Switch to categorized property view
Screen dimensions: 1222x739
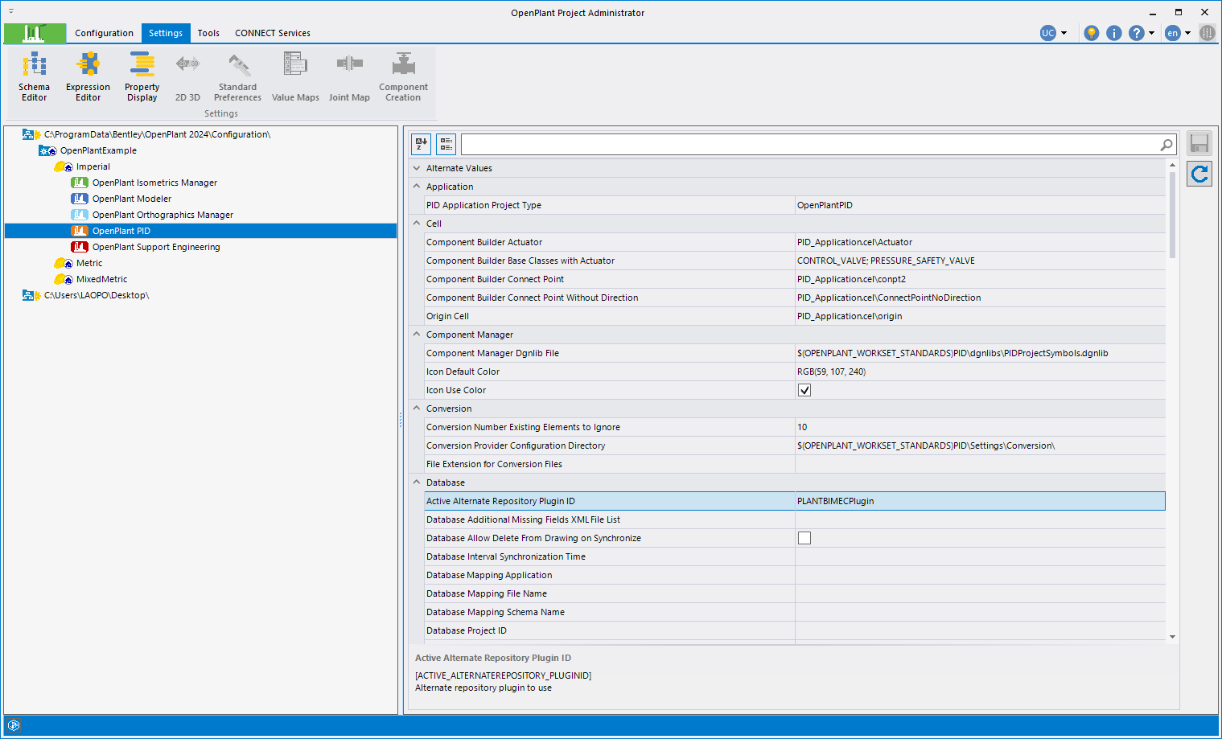(446, 144)
